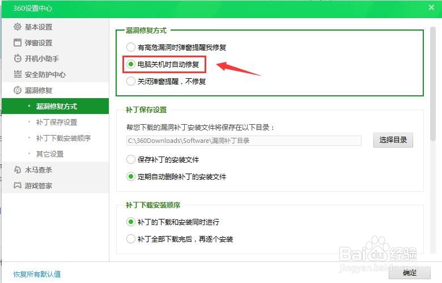
Task: Go to 补丁保存设置 sub-item
Action: (x=56, y=122)
